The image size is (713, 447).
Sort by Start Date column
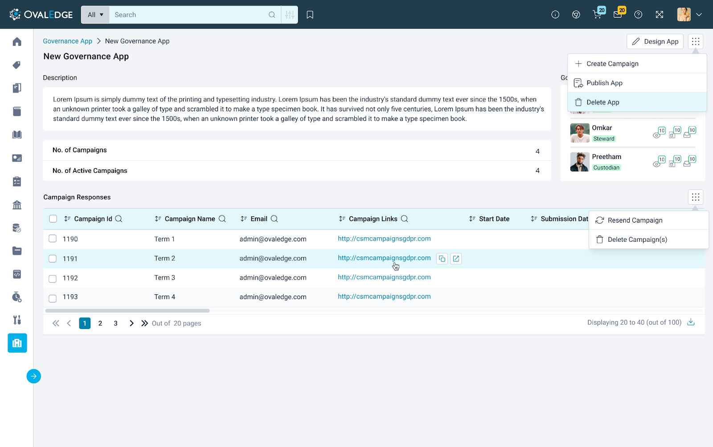(472, 219)
